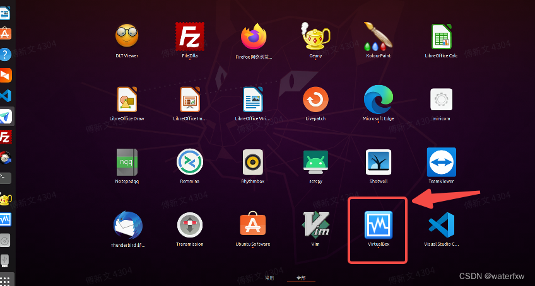Open VirtualBox in the app grid

[379, 225]
